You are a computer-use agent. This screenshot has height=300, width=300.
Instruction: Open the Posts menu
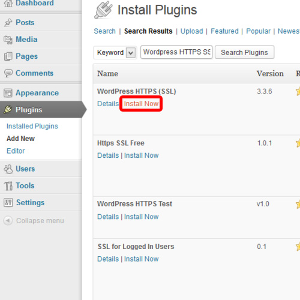click(25, 22)
